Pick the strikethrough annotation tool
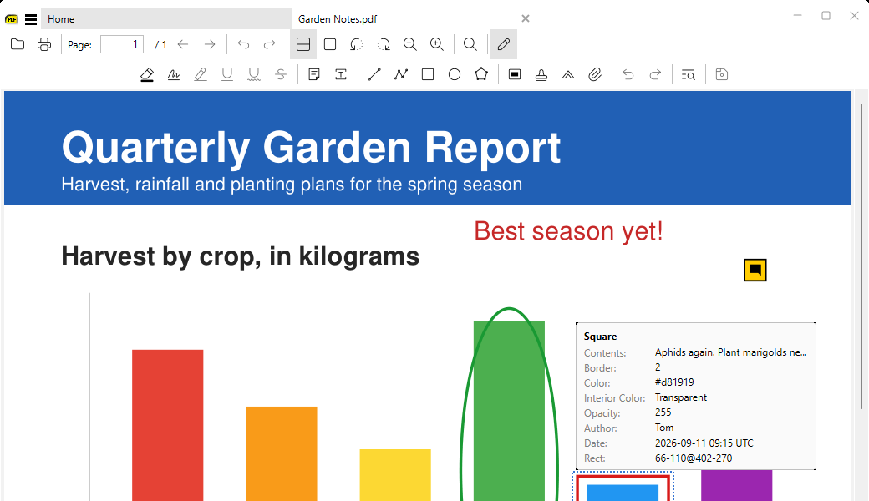Viewport: 869px width, 501px height. [x=281, y=75]
